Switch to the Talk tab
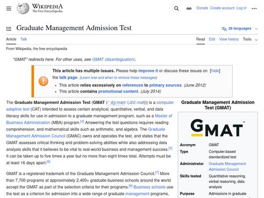This screenshot has height=198, width=264. (x=24, y=39)
